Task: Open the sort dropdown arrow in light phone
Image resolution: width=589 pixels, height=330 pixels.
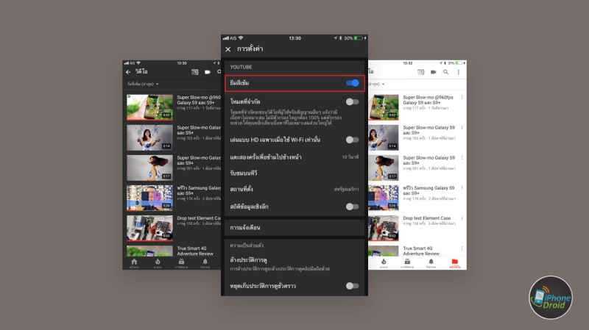Action: (383, 85)
